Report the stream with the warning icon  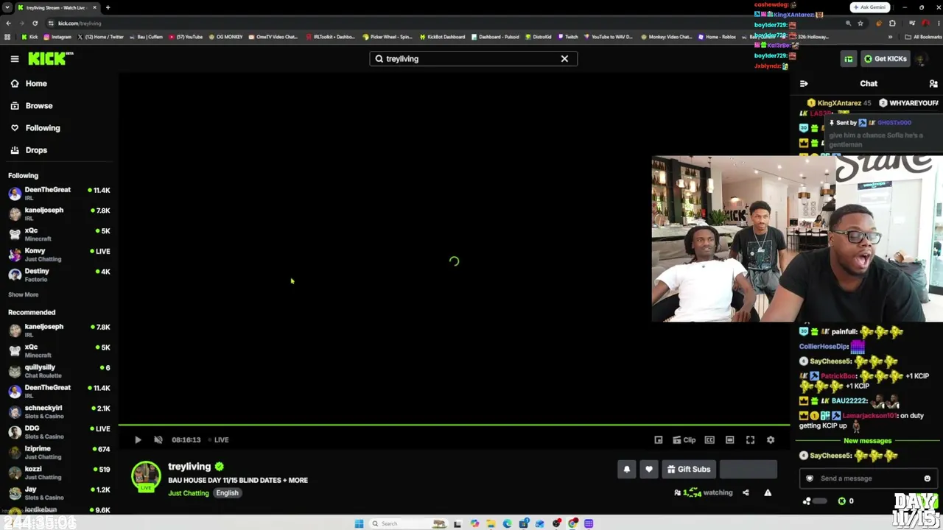point(768,493)
